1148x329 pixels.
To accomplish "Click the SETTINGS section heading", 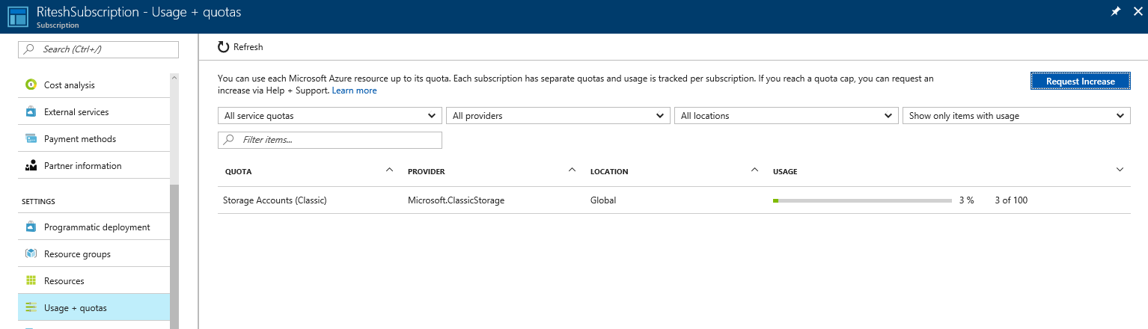I will pos(38,202).
